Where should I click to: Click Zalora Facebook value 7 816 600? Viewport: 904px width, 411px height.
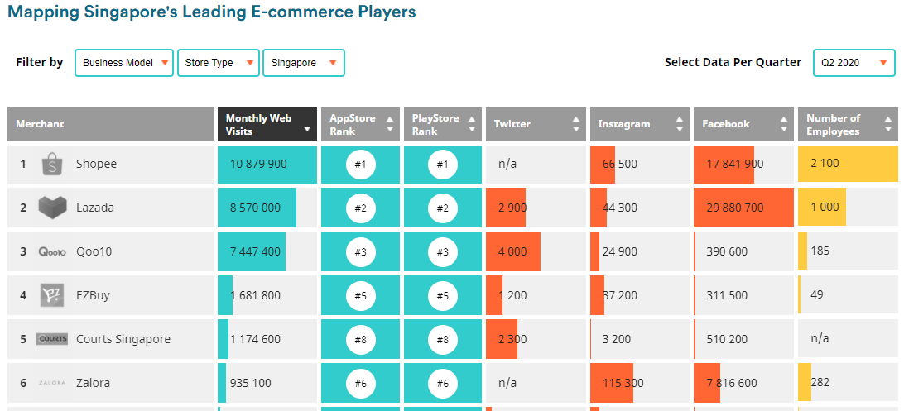tap(732, 383)
